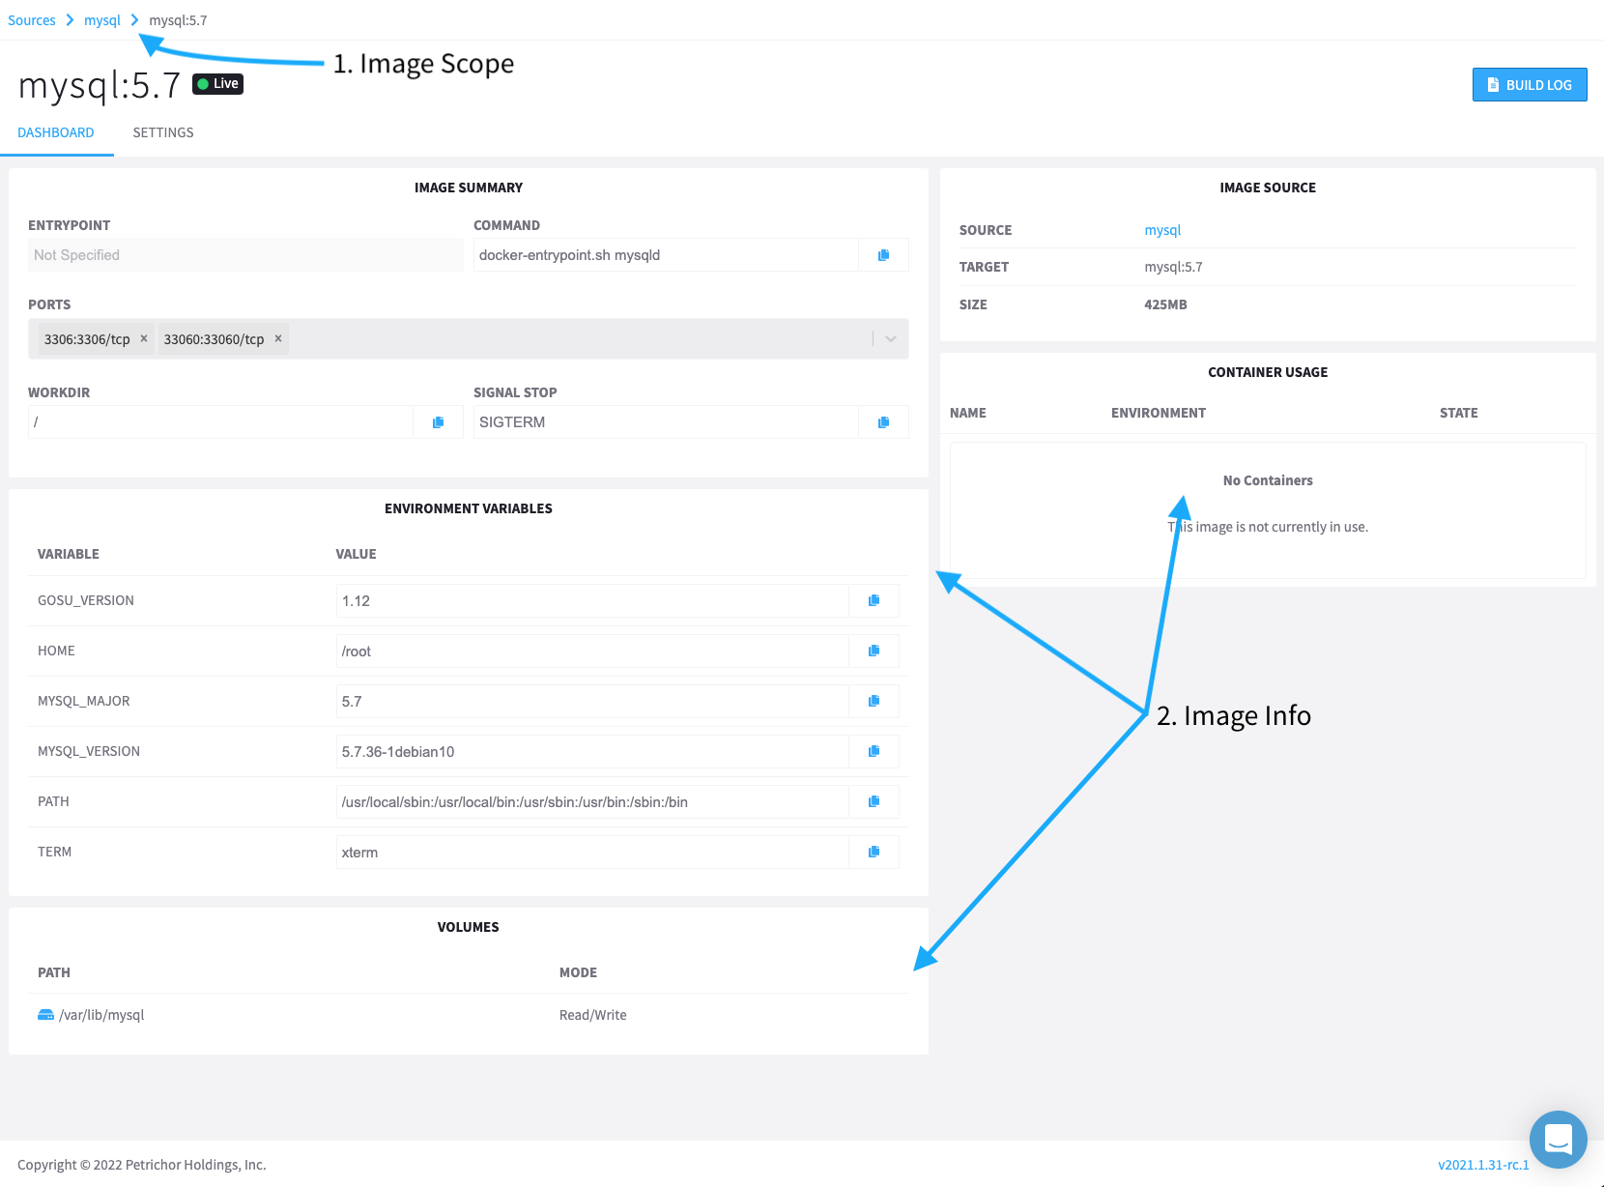Click the /usr/local/sbin PATH value field
The width and height of the screenshot is (1604, 1187).
pos(592,801)
